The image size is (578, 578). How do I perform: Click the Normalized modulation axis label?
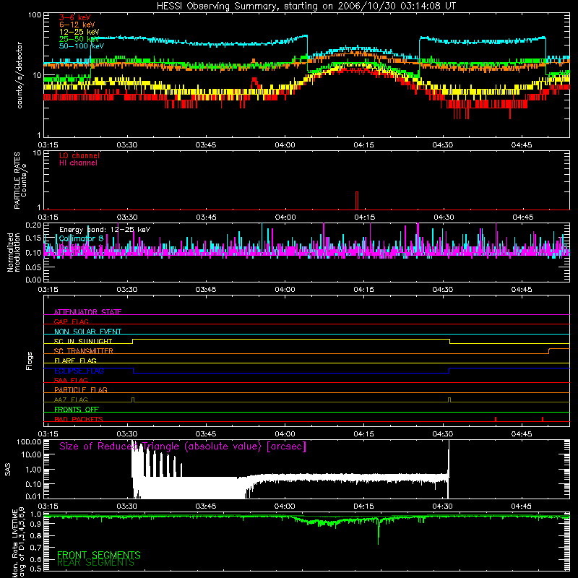click(x=14, y=252)
